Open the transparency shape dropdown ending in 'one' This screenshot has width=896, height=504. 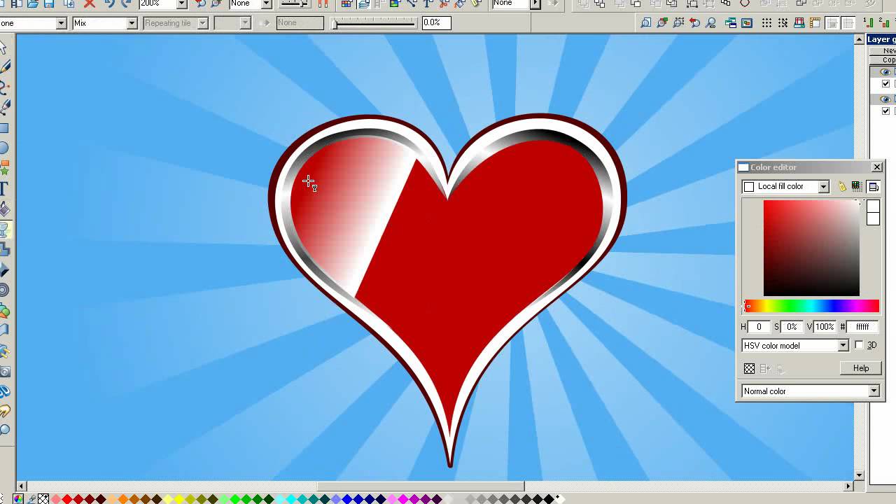(61, 23)
